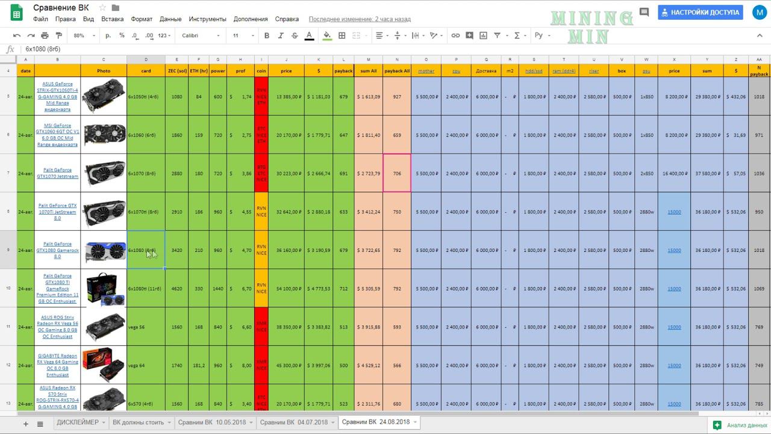The width and height of the screenshot is (771, 434).
Task: Open the Инструменты menu
Action: (x=207, y=19)
